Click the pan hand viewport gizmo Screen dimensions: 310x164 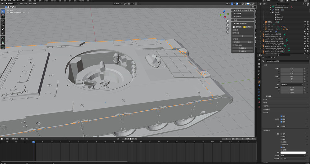(x=228, y=25)
